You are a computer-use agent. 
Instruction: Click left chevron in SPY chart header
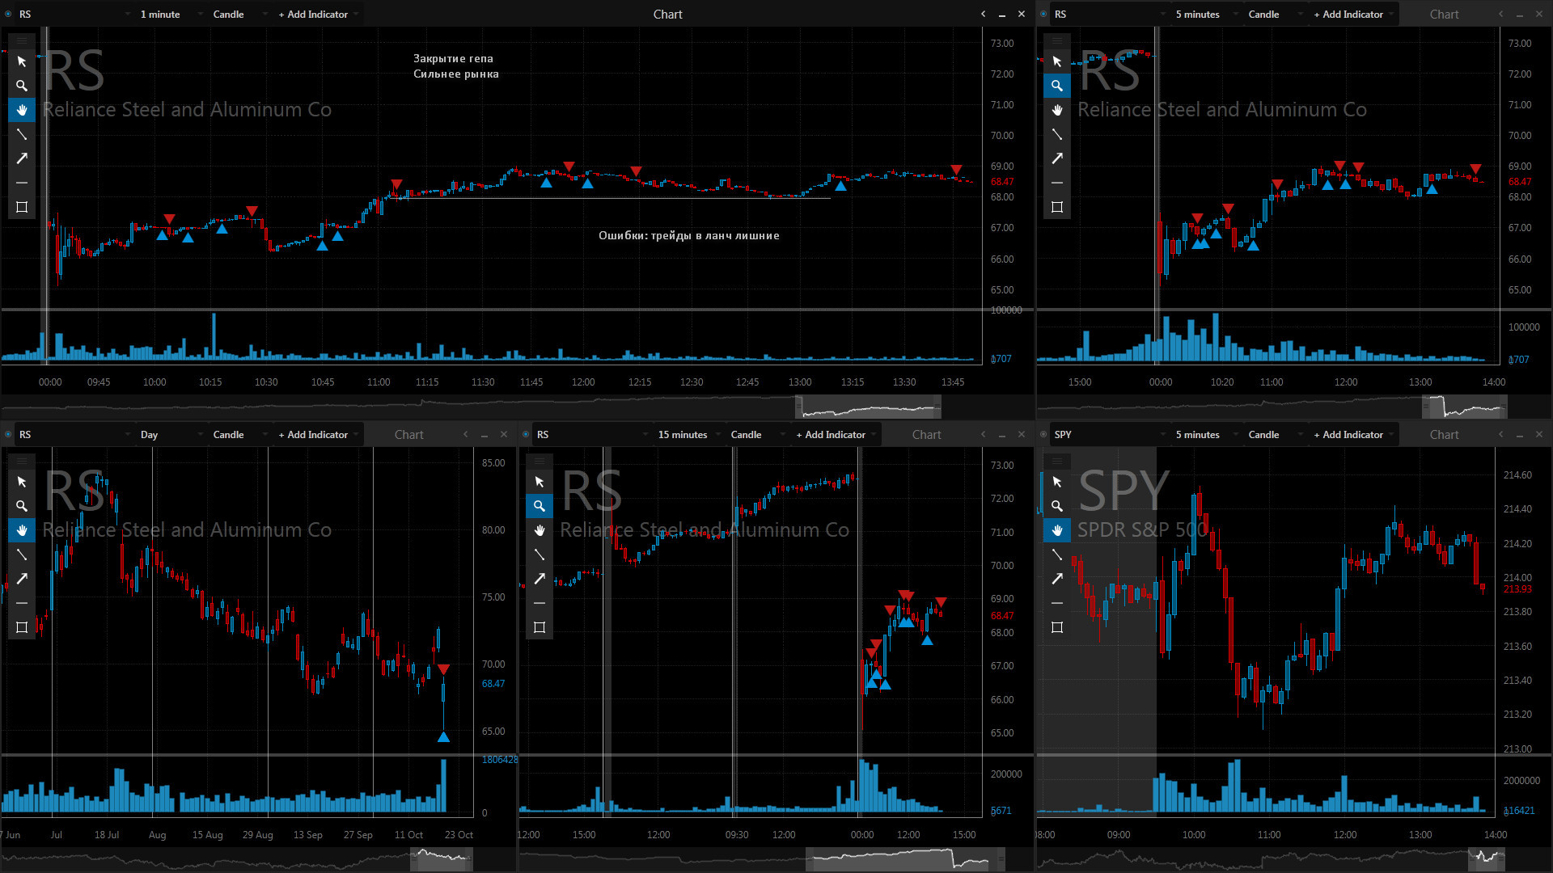(1500, 434)
